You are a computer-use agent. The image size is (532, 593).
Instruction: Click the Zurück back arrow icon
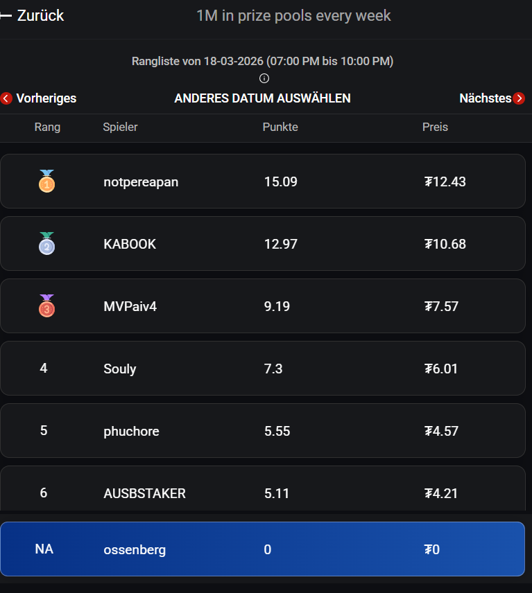click(x=6, y=16)
